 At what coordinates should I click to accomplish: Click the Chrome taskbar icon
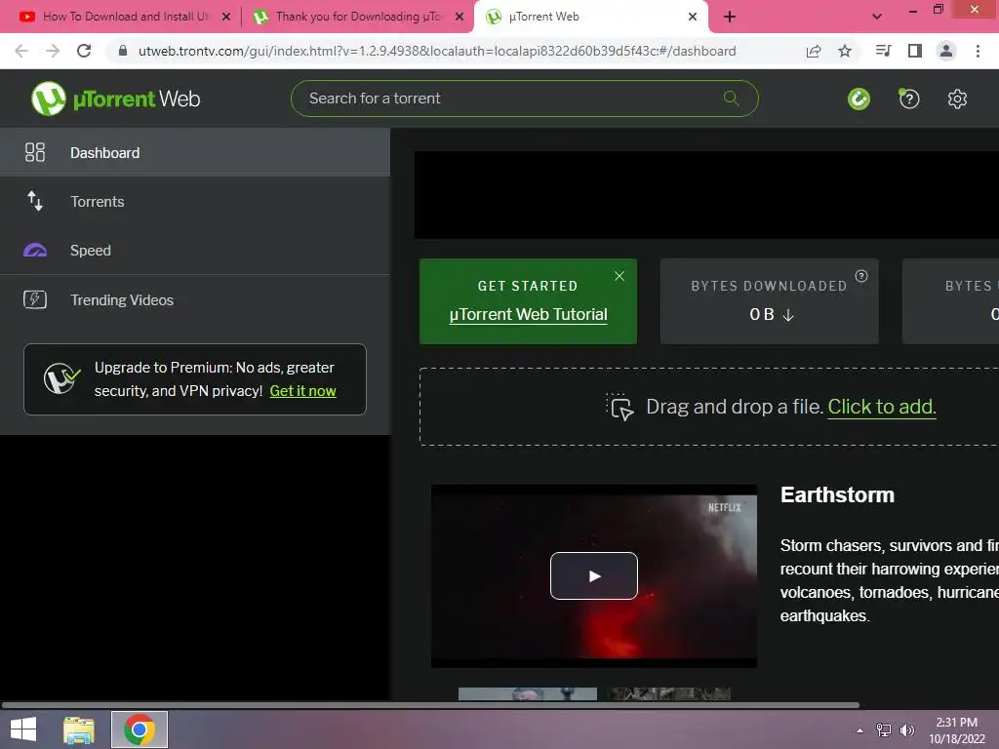coord(140,729)
